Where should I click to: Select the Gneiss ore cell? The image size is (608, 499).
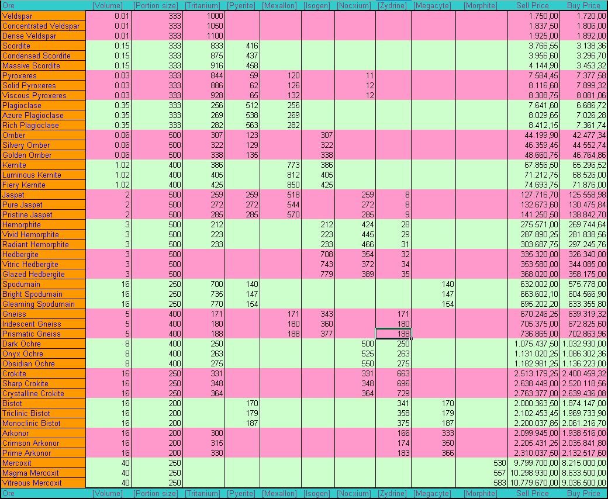[x=43, y=314]
